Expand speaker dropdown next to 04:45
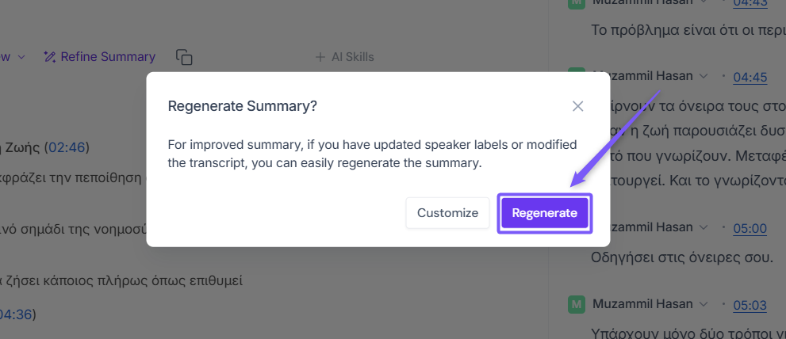Viewport: 786px width, 339px height. (703, 77)
